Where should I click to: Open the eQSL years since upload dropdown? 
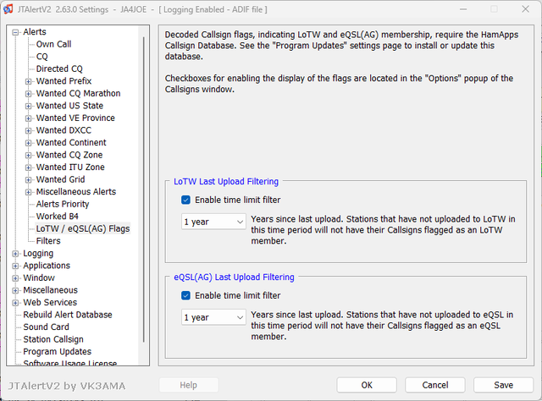tap(214, 317)
